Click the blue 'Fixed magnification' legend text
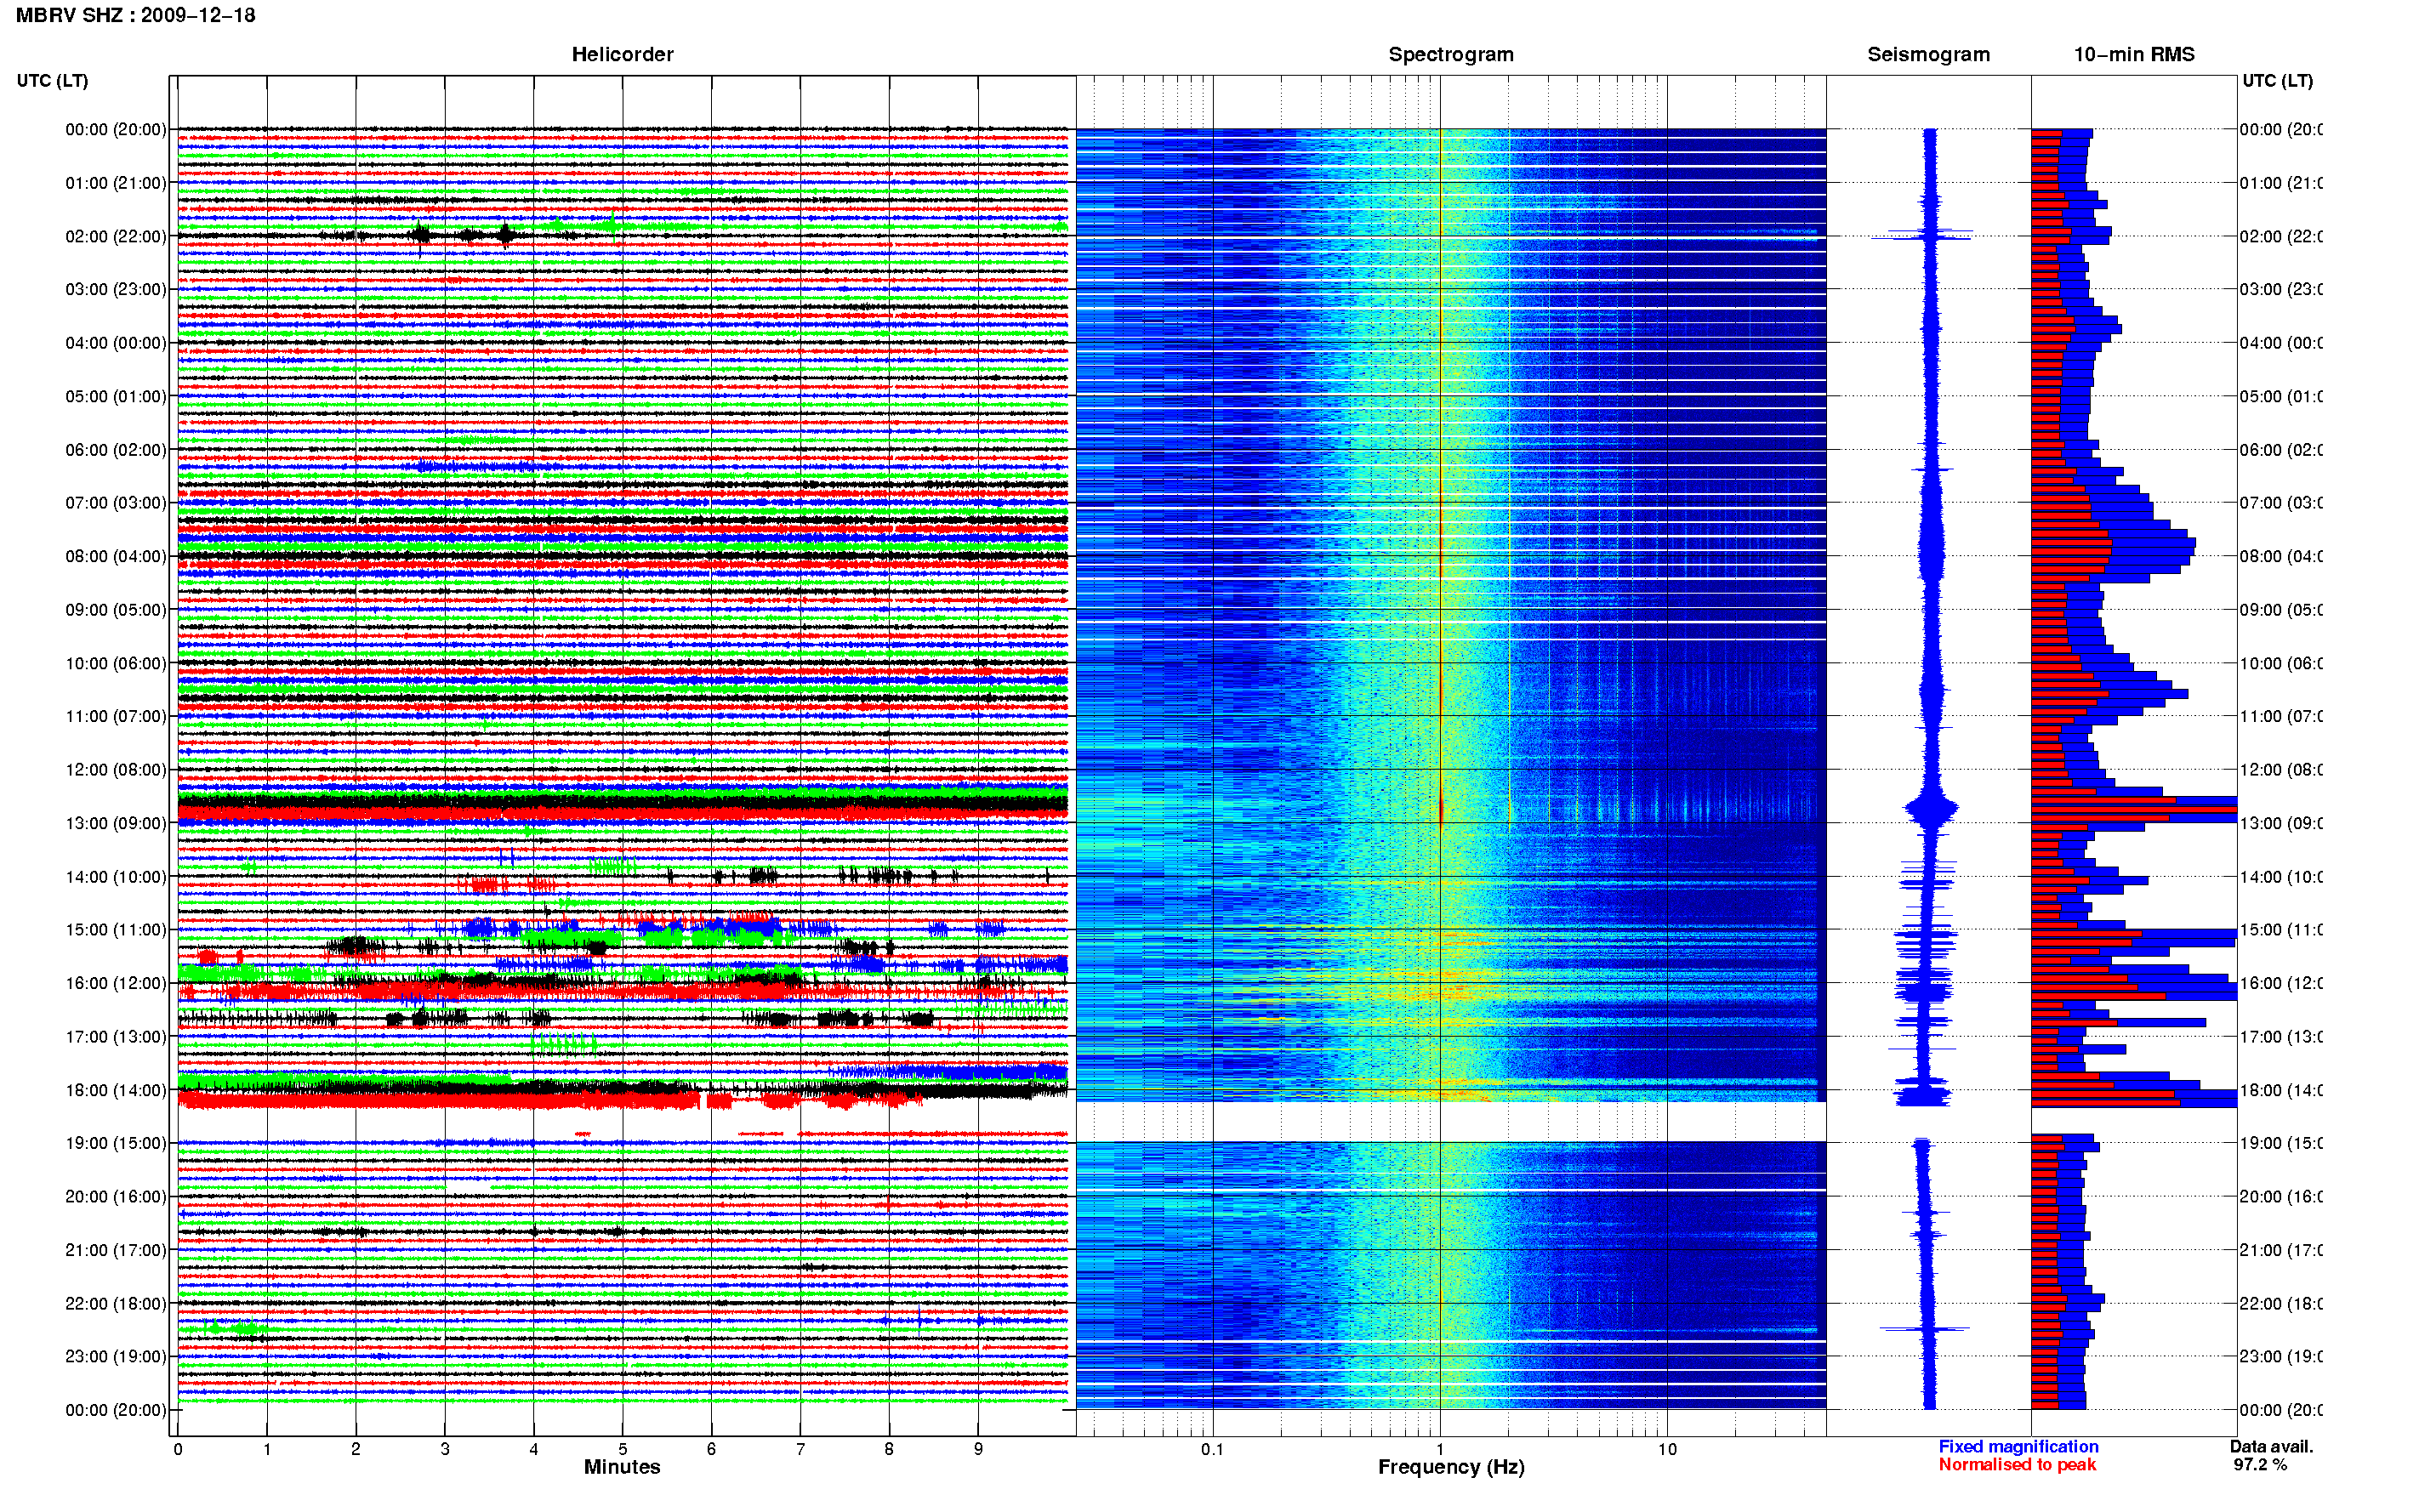This screenshot has height=1512, width=2419. pyautogui.click(x=2018, y=1447)
